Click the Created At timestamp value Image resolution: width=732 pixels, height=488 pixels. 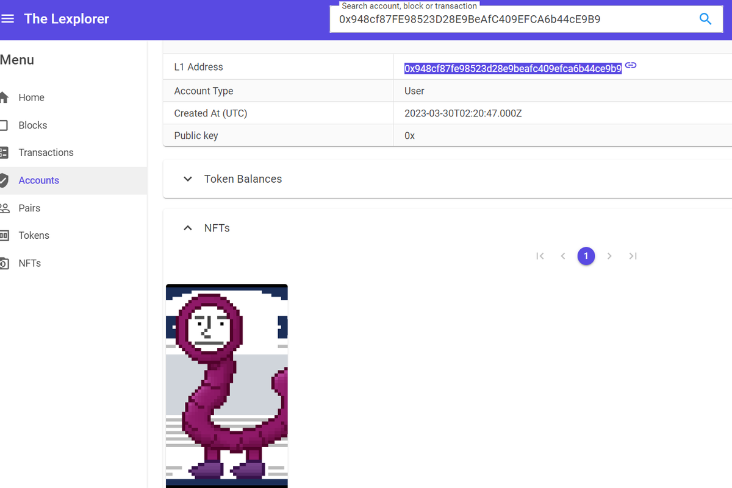[x=463, y=113]
